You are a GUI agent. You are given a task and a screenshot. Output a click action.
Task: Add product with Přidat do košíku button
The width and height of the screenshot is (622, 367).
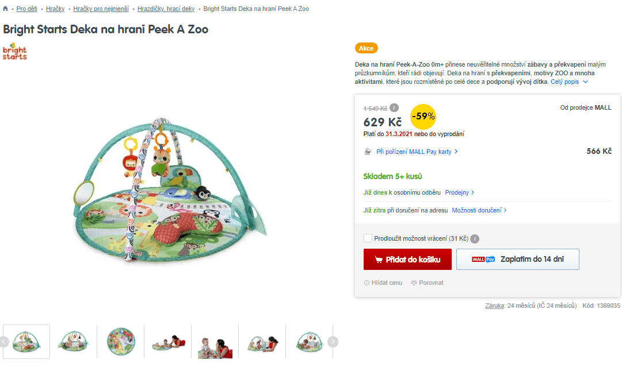[x=407, y=260]
